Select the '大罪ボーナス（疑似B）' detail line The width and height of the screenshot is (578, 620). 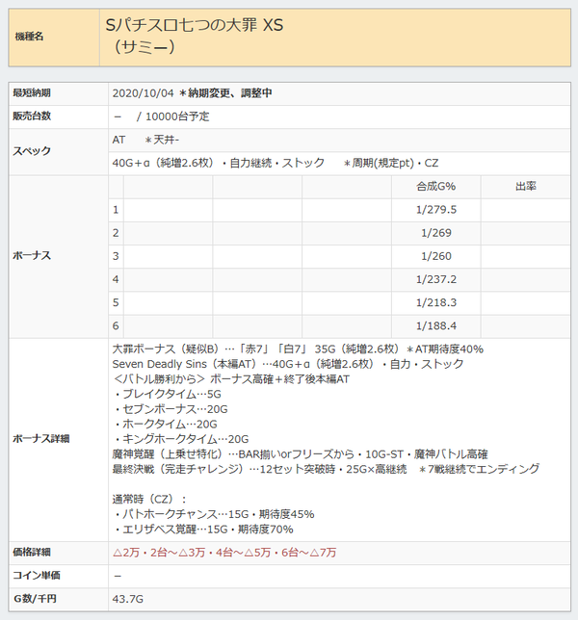pyautogui.click(x=298, y=349)
